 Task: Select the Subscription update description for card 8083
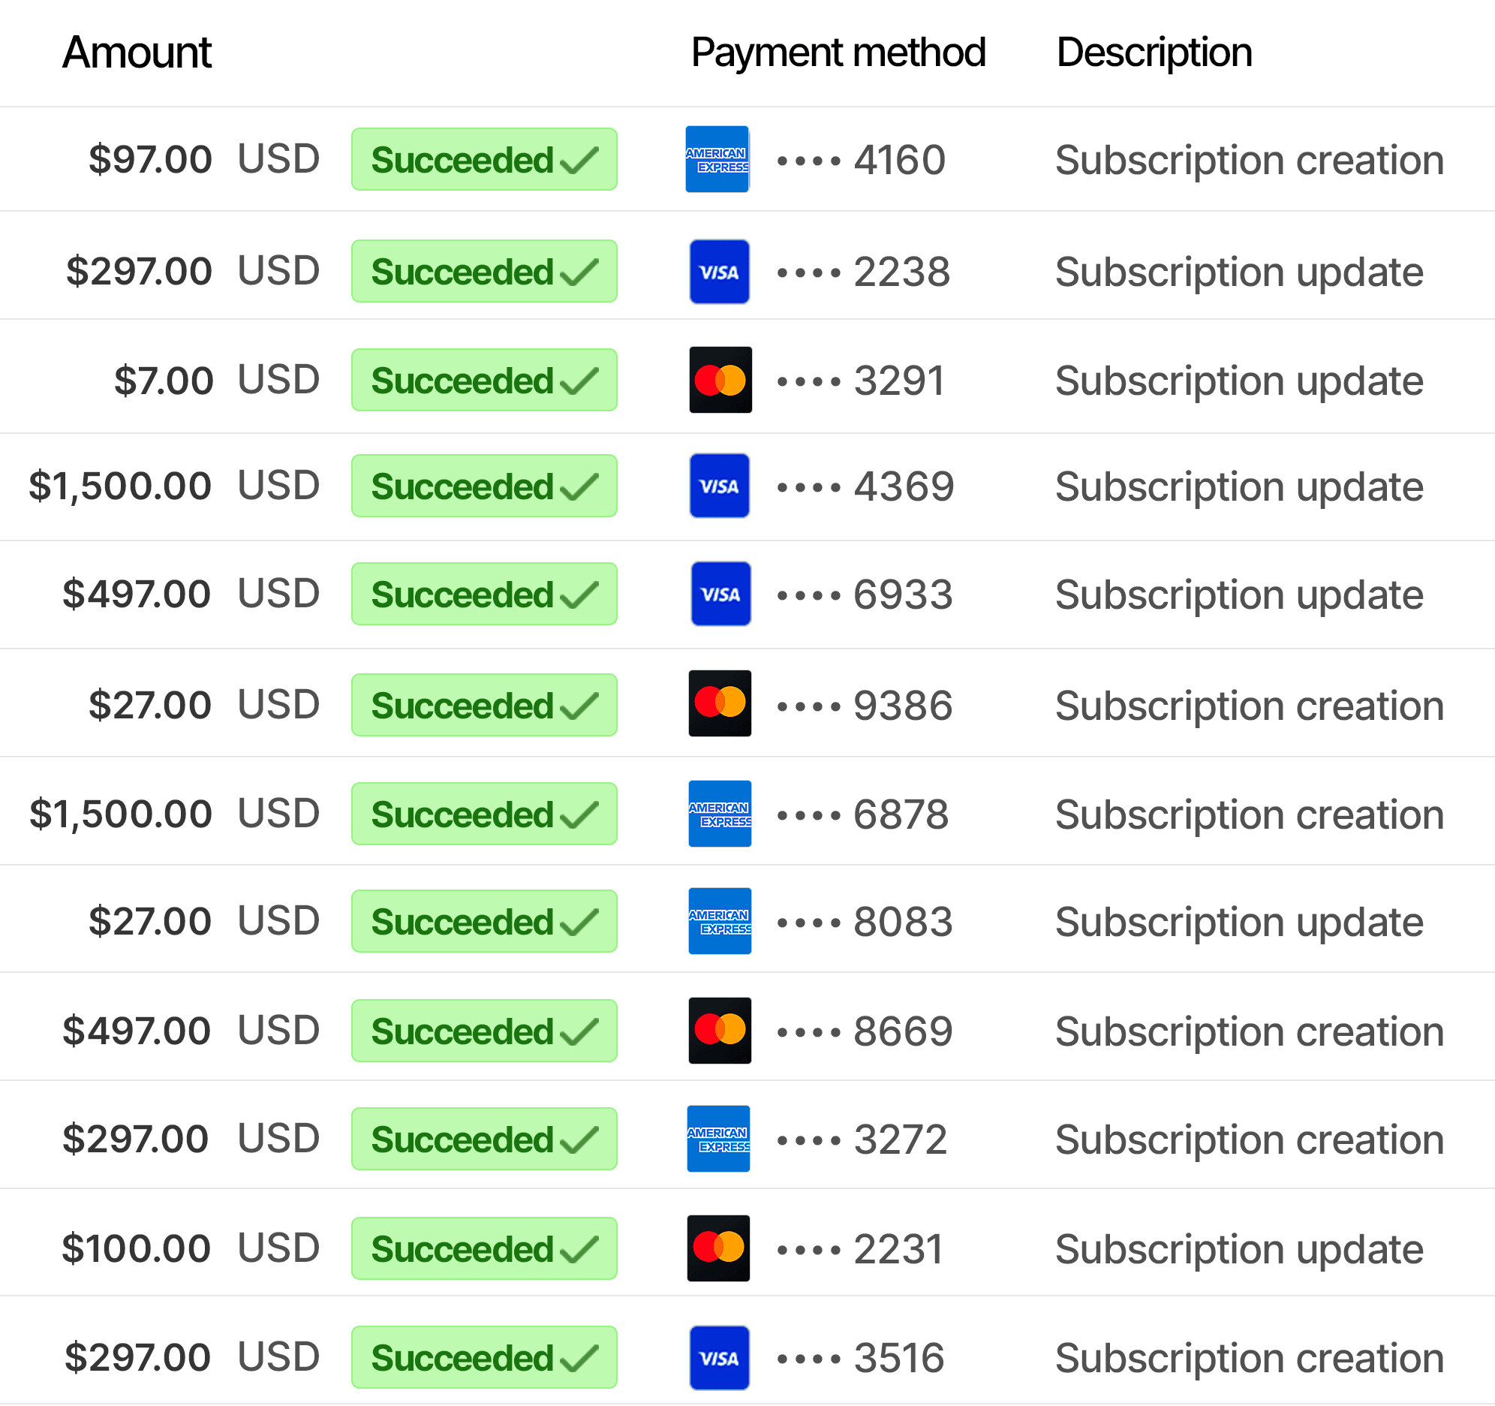tap(1238, 923)
